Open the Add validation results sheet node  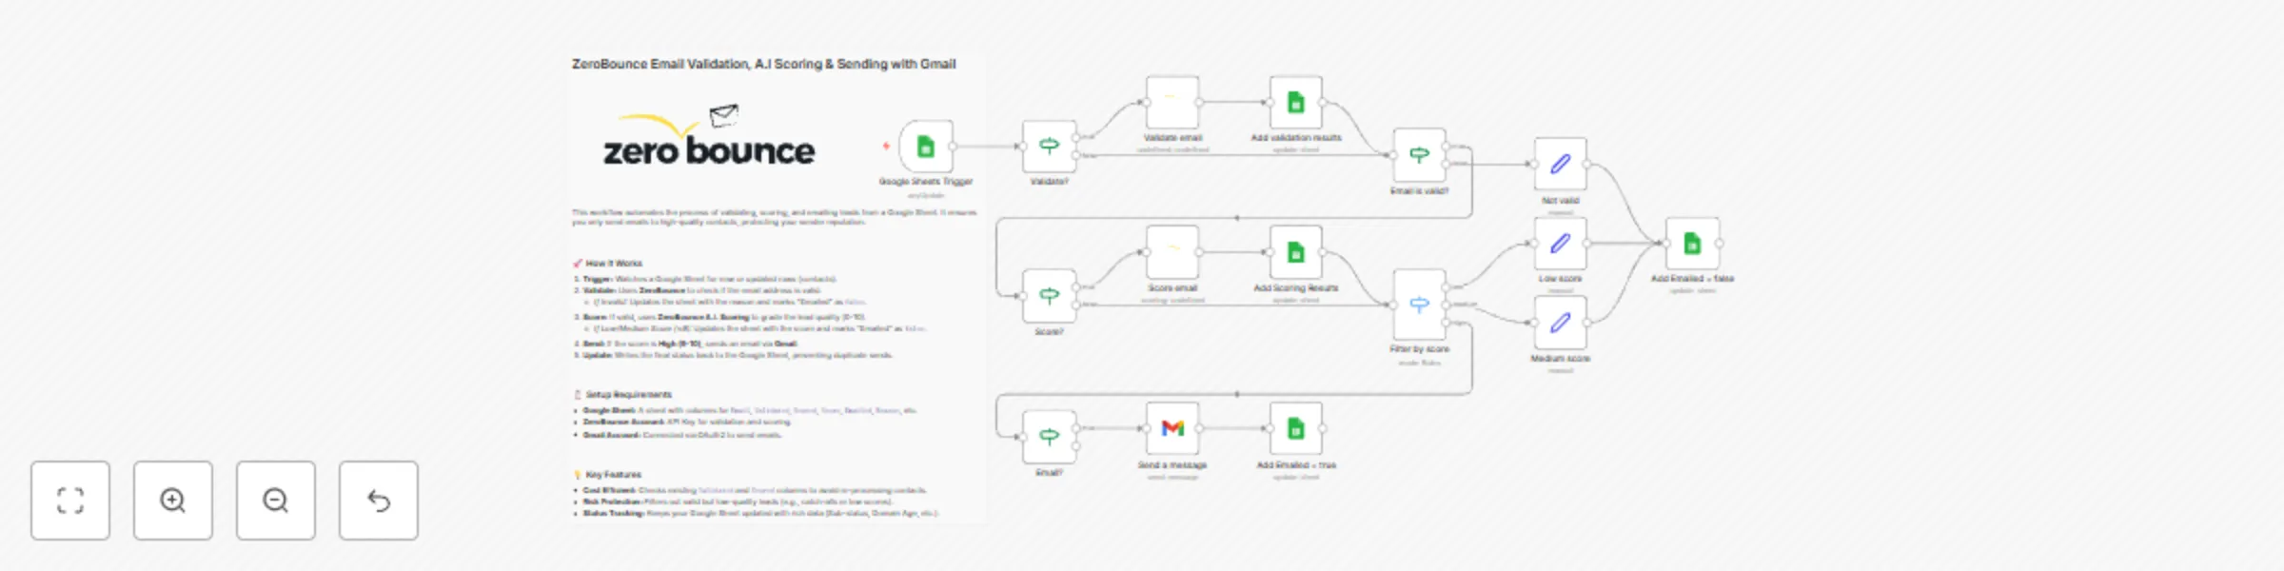click(x=1295, y=103)
